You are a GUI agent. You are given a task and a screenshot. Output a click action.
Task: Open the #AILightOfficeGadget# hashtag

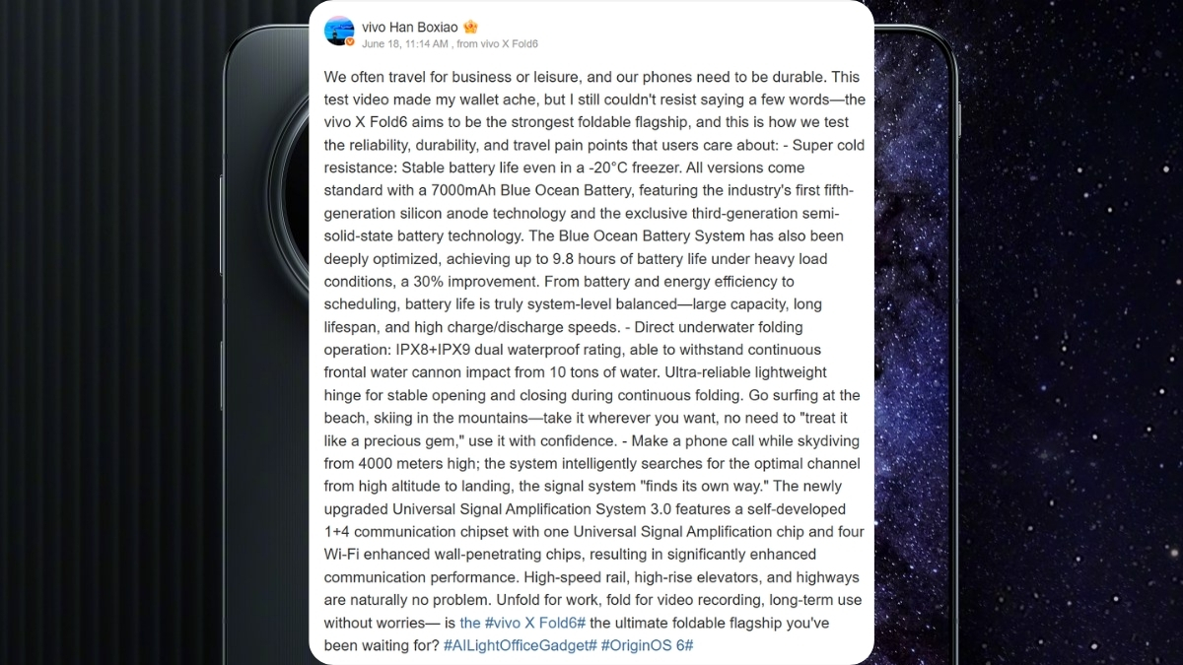[x=520, y=645]
